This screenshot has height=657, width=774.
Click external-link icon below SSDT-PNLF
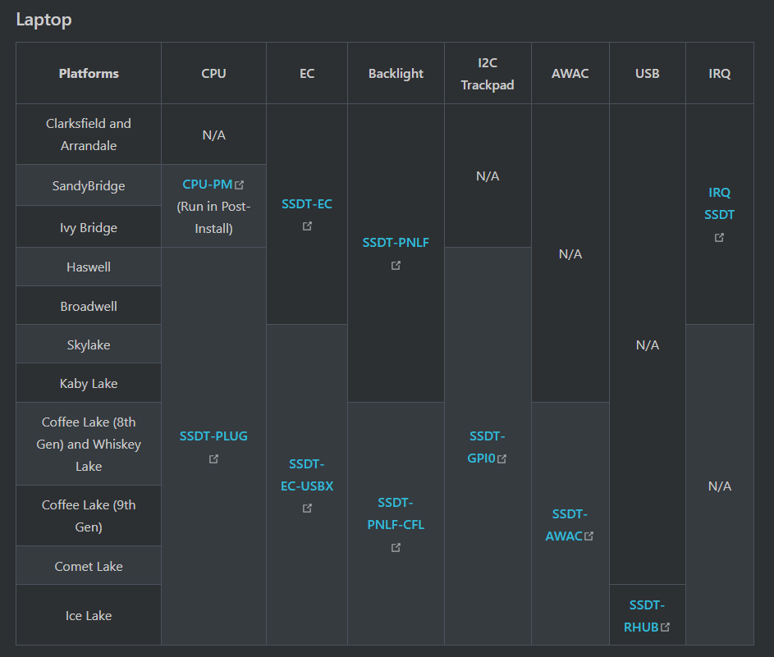coord(396,265)
